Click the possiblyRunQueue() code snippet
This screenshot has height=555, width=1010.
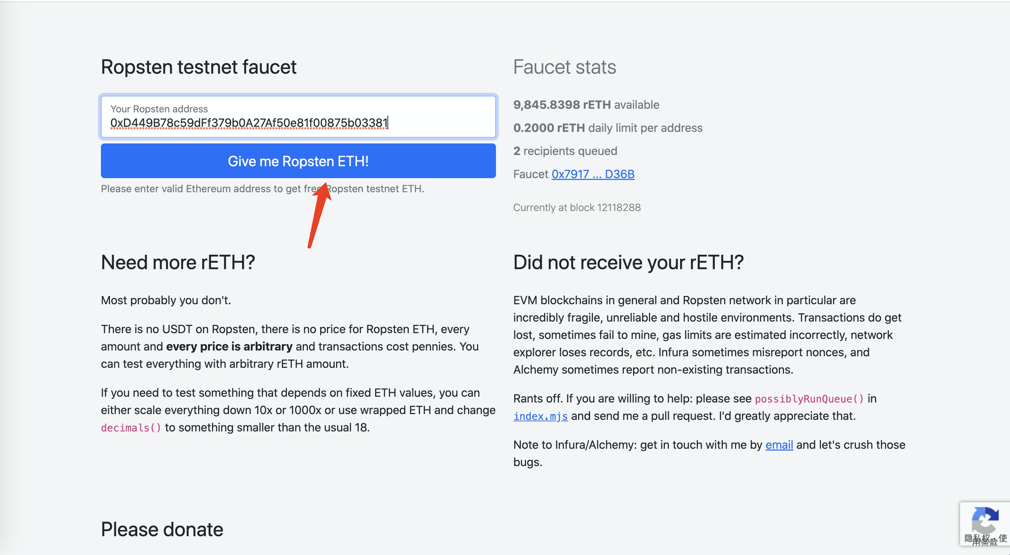[809, 399]
